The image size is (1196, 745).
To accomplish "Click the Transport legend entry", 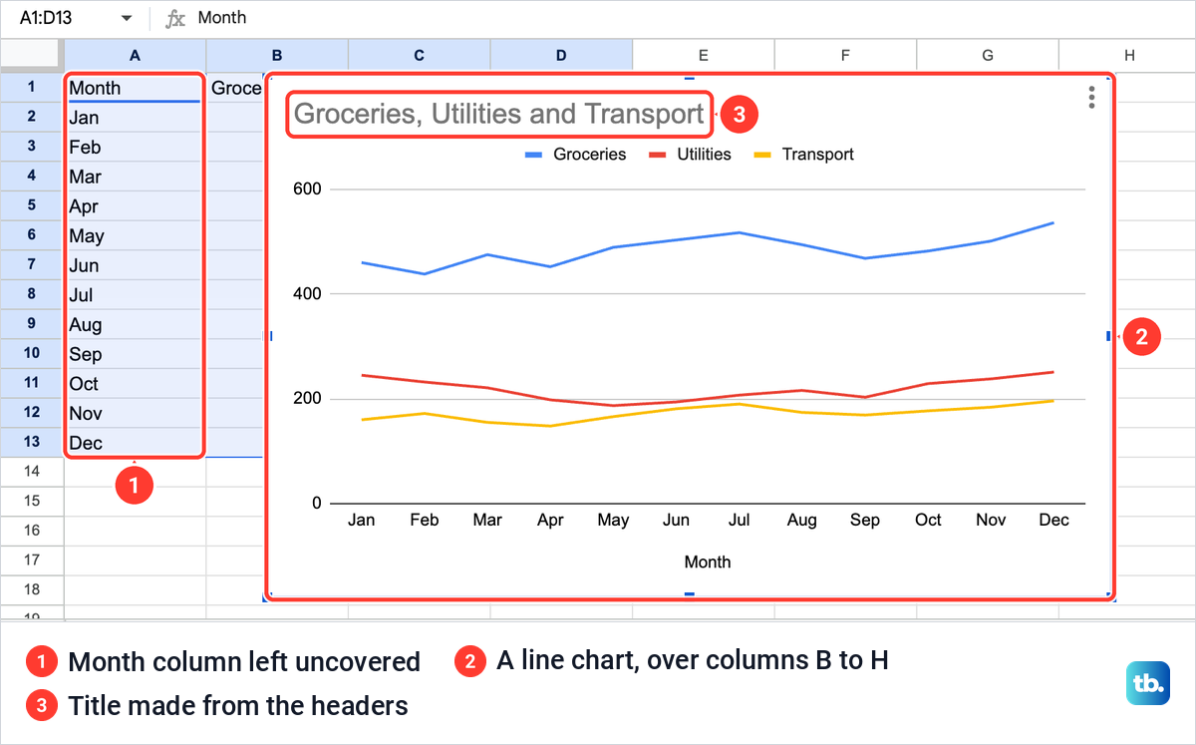I will click(803, 155).
